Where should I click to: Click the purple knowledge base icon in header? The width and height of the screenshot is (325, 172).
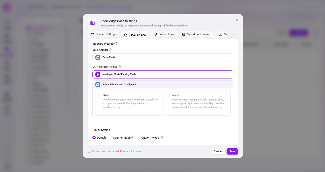click(92, 23)
